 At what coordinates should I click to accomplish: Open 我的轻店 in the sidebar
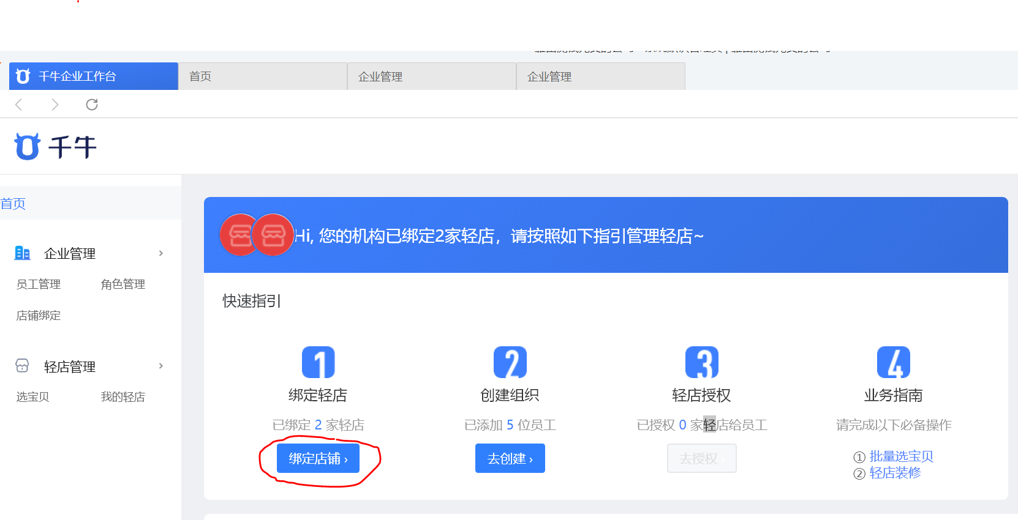(123, 397)
